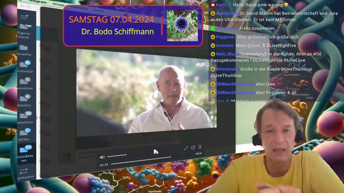
Task: Open the Persönlich folder with 6 badge
Action: pyautogui.click(x=25, y=67)
